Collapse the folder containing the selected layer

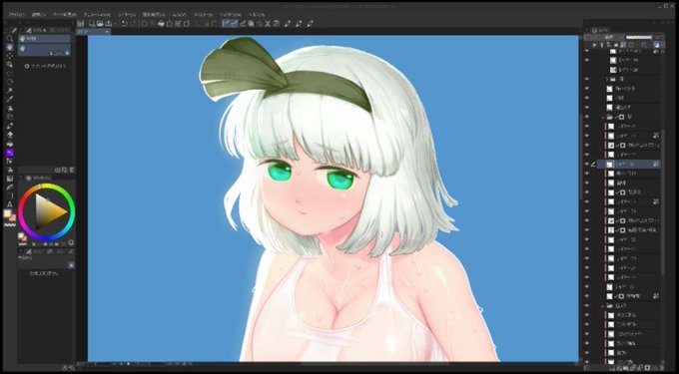coord(602,117)
